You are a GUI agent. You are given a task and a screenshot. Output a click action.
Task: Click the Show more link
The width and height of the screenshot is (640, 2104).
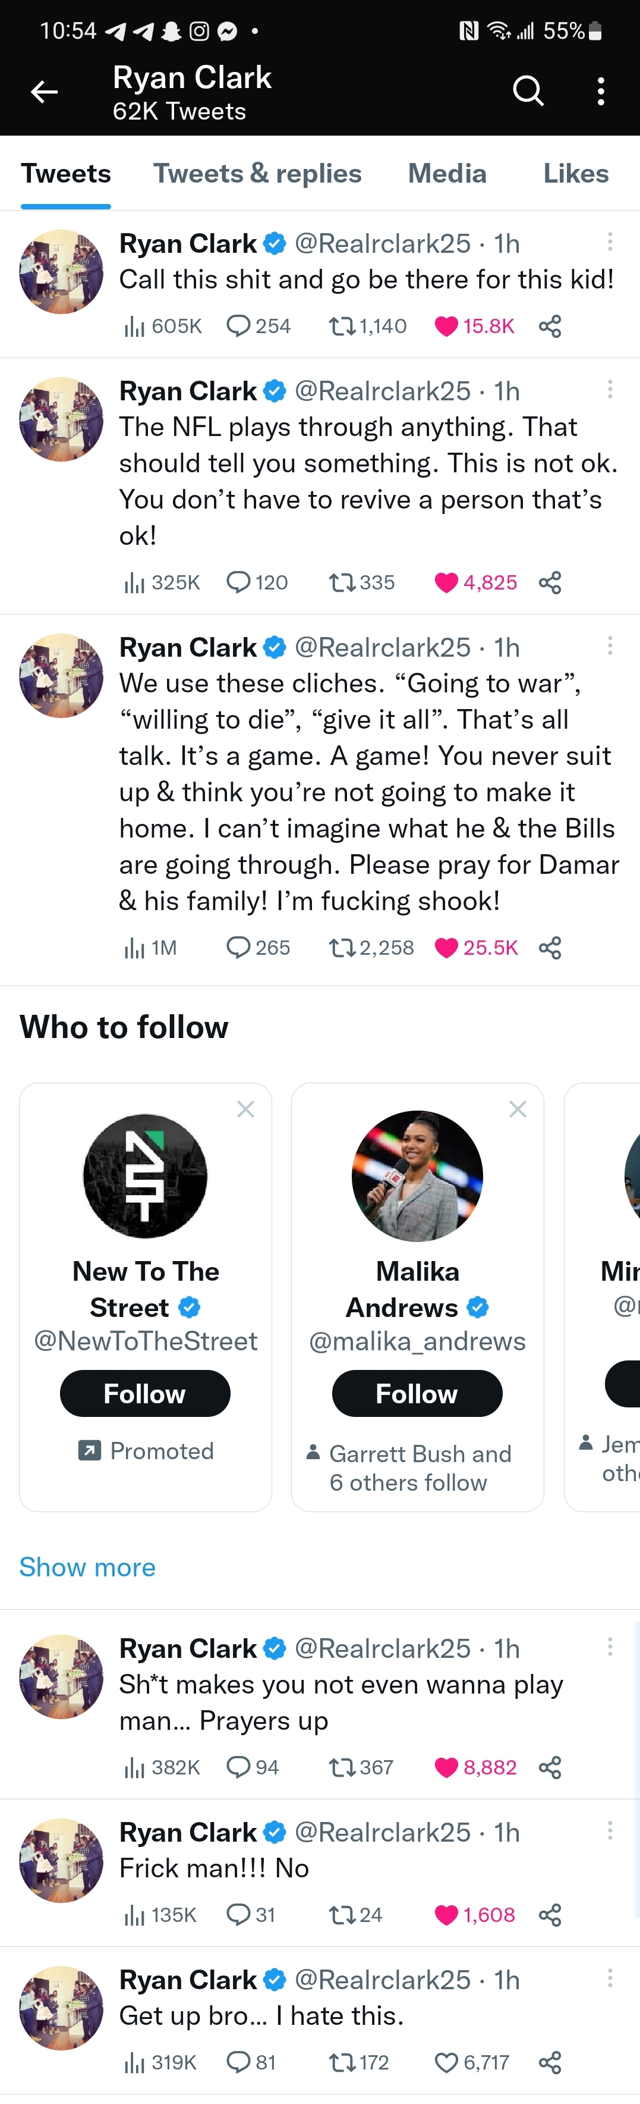pyautogui.click(x=87, y=1567)
